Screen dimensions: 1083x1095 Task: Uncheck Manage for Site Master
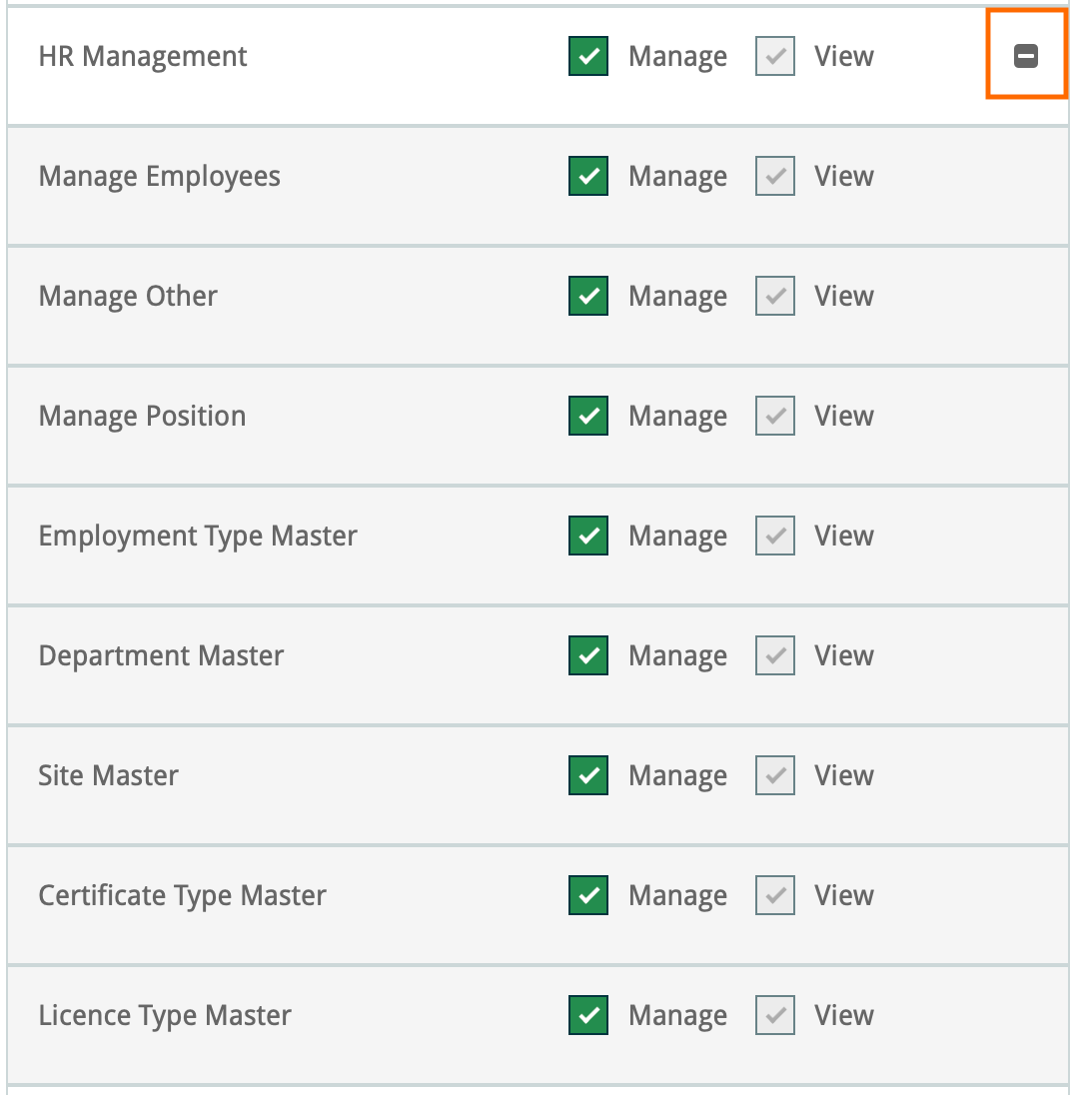pos(588,776)
